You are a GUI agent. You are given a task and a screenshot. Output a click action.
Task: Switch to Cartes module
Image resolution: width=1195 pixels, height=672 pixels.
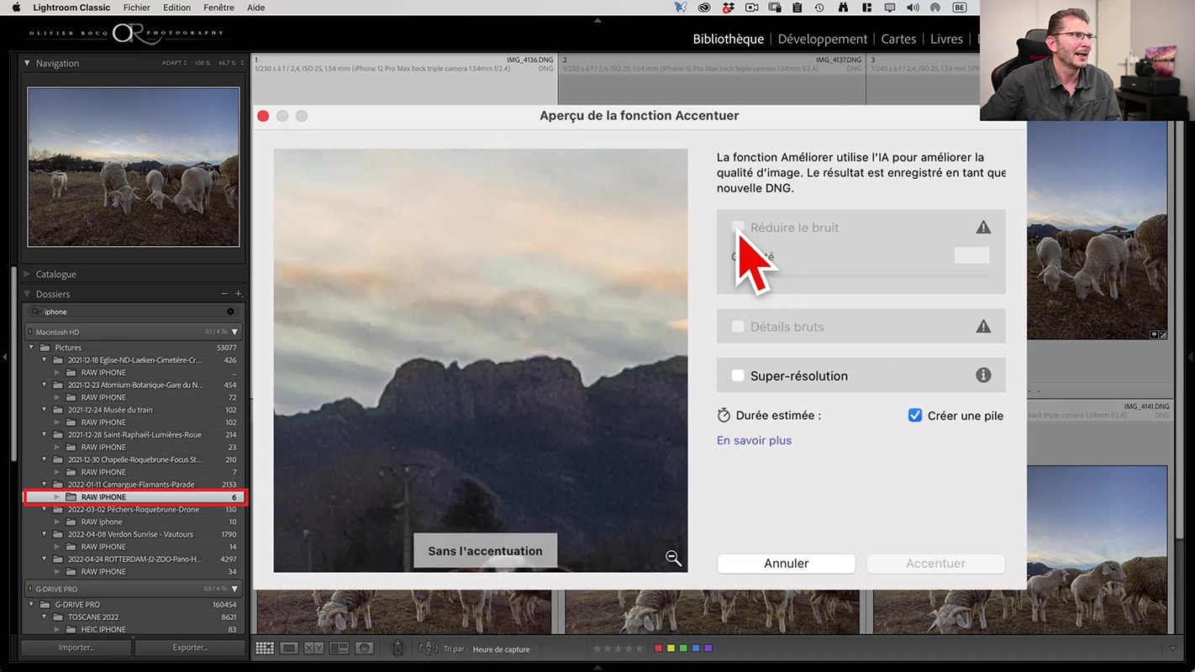898,39
